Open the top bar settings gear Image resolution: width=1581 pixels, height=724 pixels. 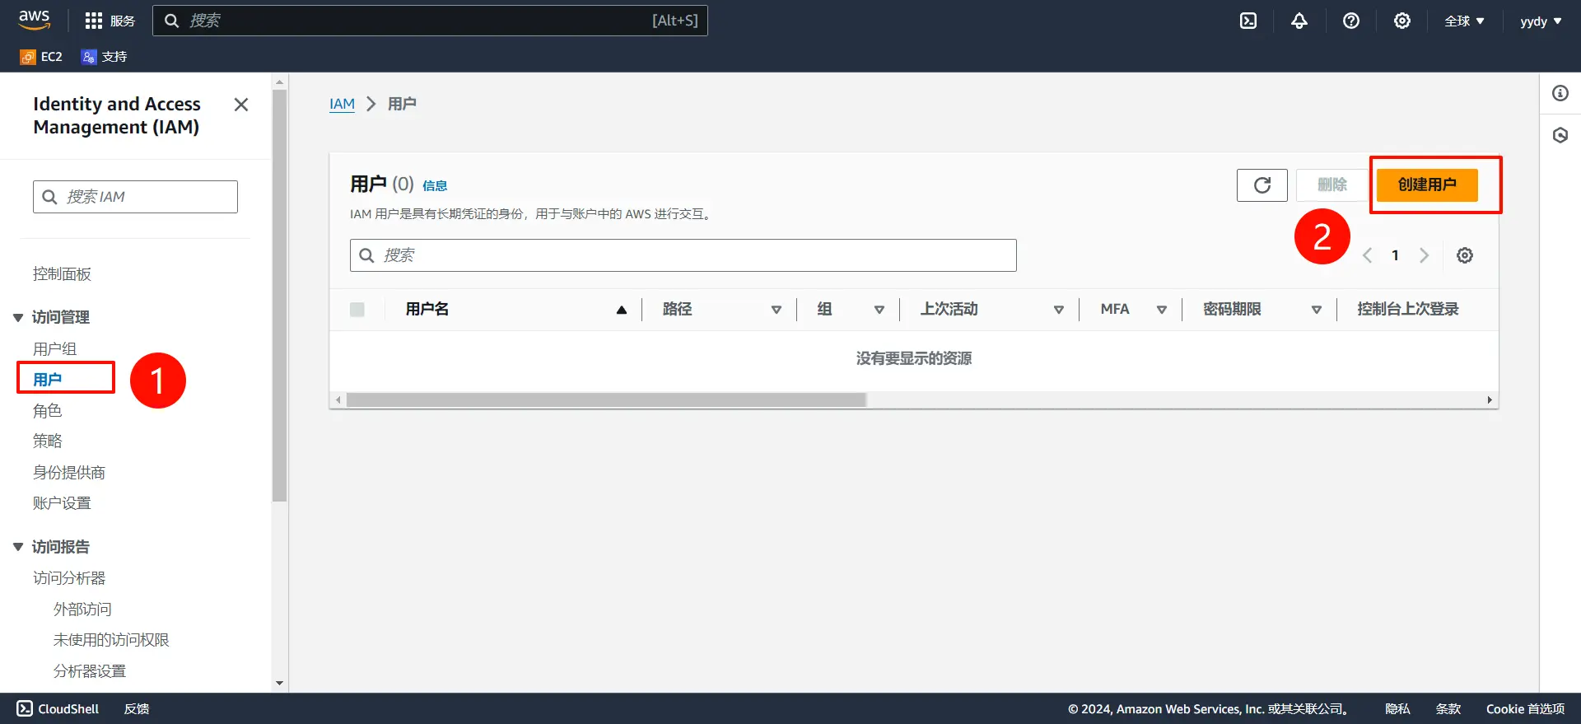pos(1402,21)
